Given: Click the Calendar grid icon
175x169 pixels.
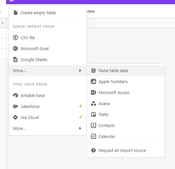Looking at the screenshot, I should pyautogui.click(x=93, y=136).
